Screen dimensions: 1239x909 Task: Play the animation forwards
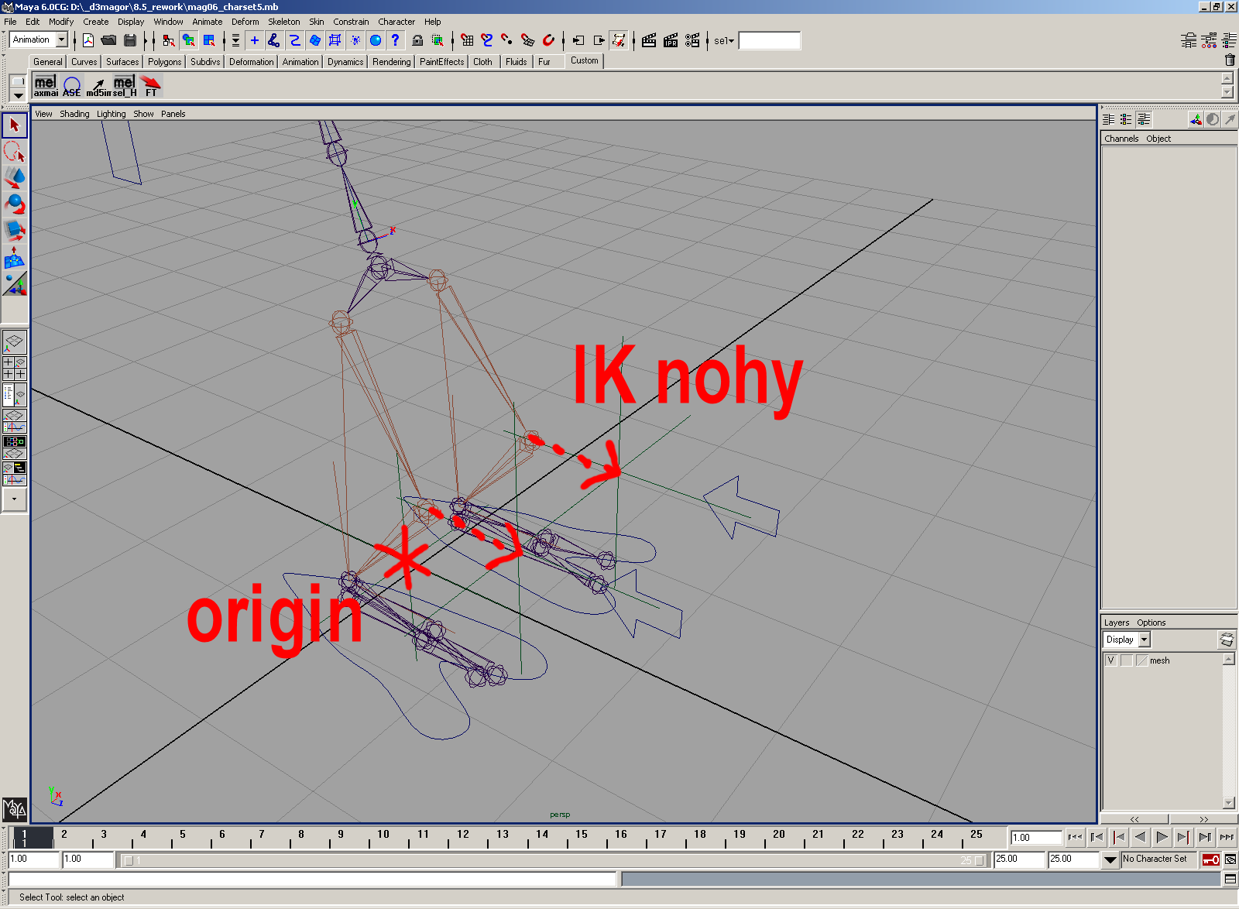[x=1162, y=837]
